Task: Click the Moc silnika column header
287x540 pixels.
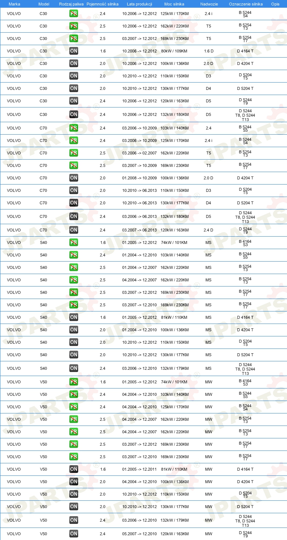Action: (x=174, y=4)
